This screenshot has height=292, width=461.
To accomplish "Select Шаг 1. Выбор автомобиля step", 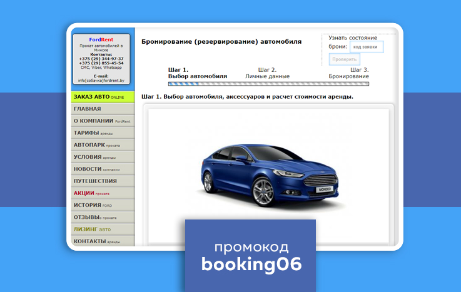I will pyautogui.click(x=197, y=73).
